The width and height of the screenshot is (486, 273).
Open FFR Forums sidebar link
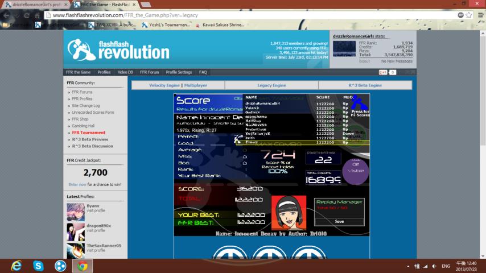coord(82,92)
